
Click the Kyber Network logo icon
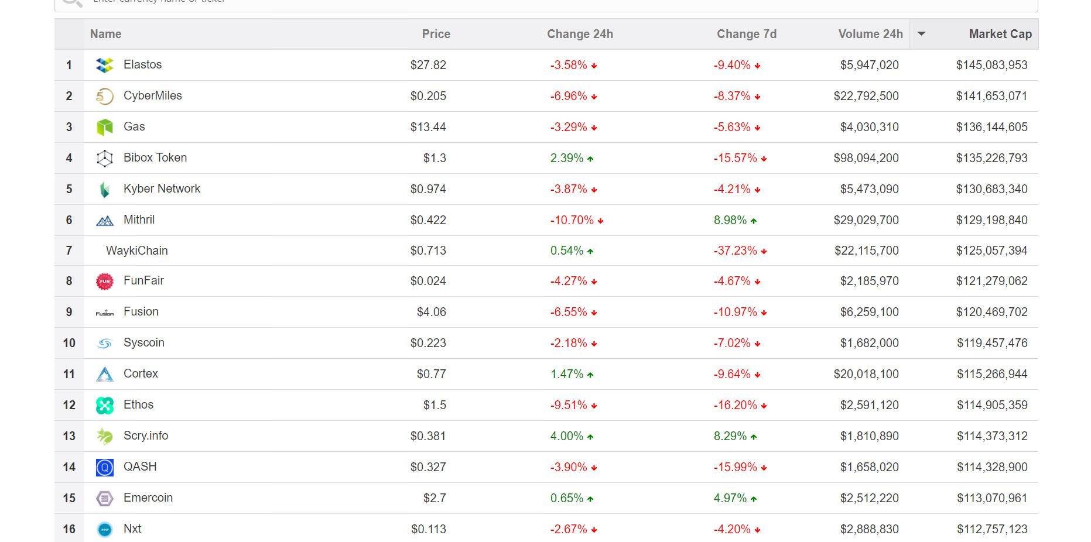[104, 189]
